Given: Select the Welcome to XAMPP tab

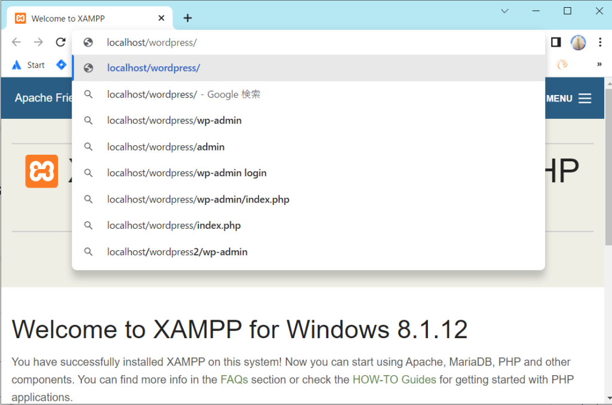Looking at the screenshot, I should (x=84, y=19).
